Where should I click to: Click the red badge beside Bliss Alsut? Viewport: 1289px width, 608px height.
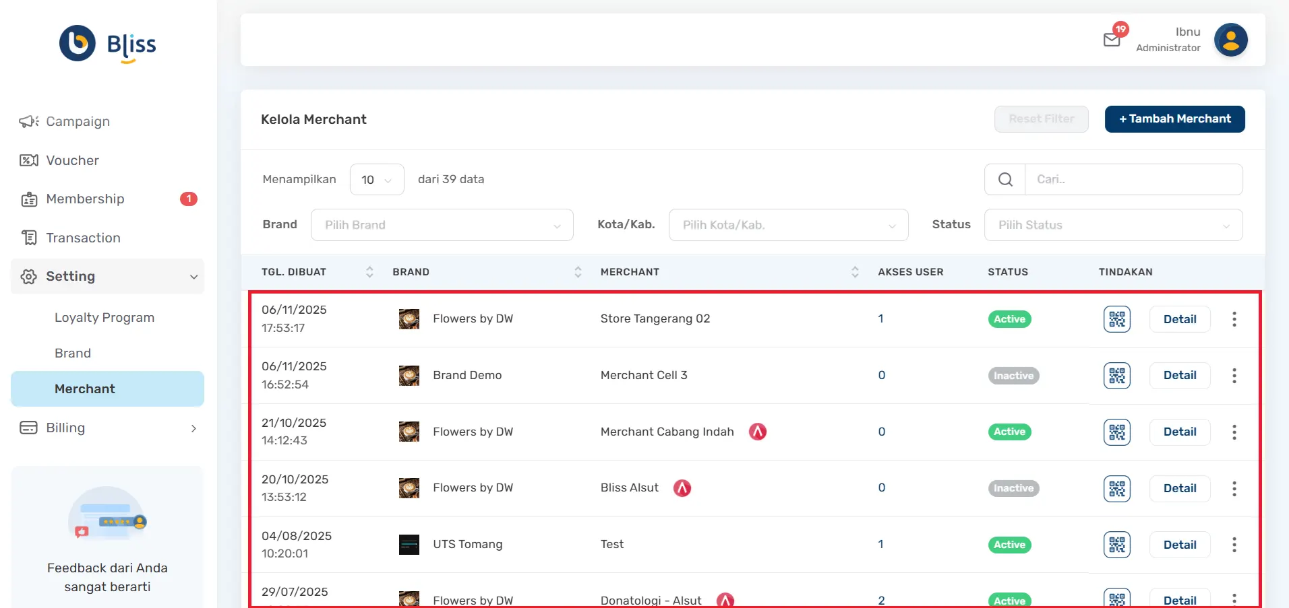pyautogui.click(x=682, y=488)
